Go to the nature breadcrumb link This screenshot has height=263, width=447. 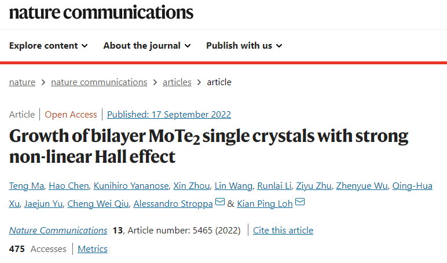(22, 82)
